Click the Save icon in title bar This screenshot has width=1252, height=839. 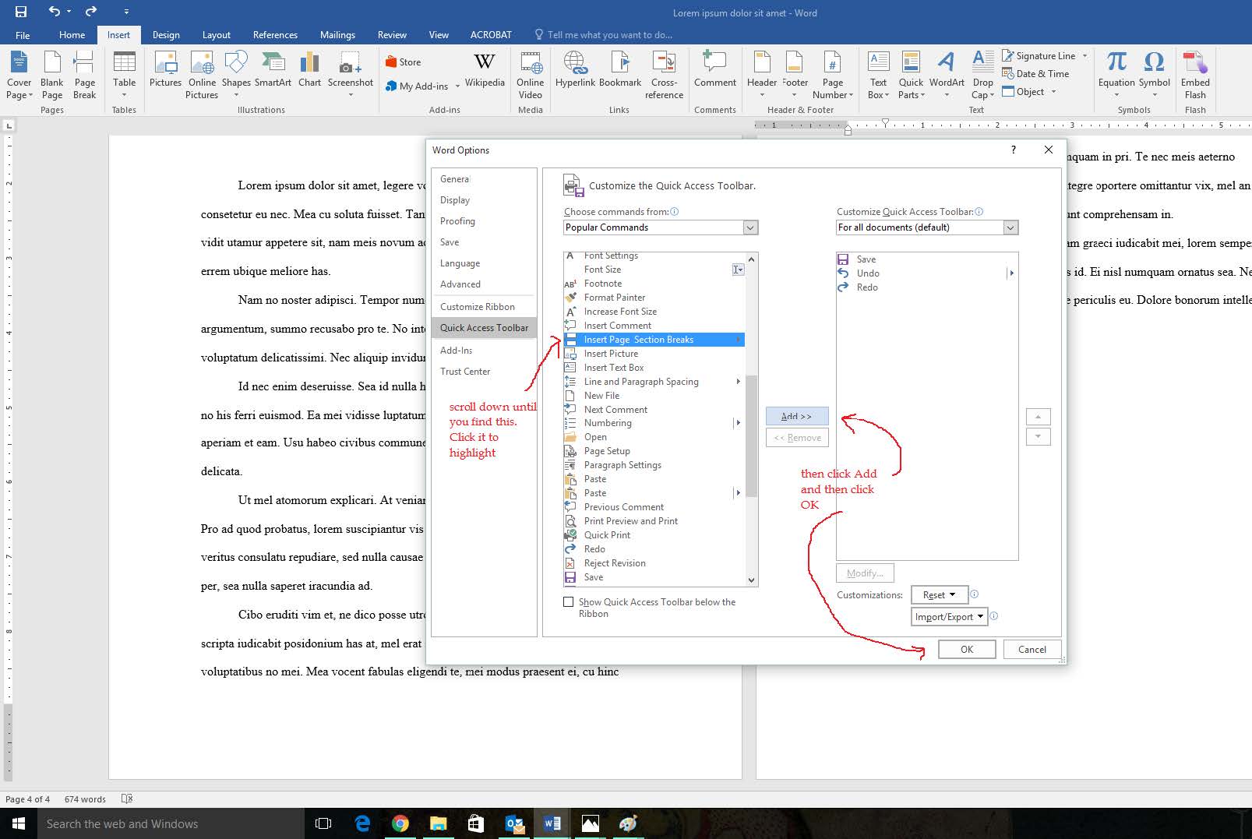click(x=21, y=12)
